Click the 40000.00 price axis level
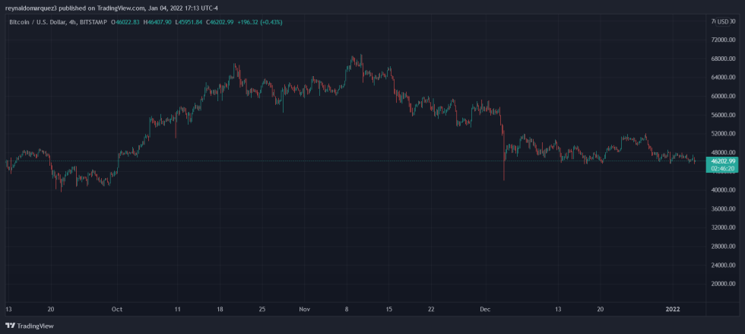Image resolution: width=745 pixels, height=334 pixels. [x=723, y=190]
